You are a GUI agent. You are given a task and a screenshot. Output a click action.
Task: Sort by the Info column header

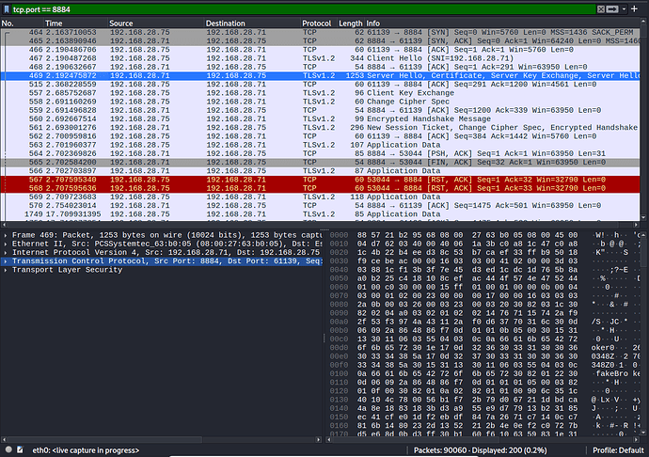[502, 24]
